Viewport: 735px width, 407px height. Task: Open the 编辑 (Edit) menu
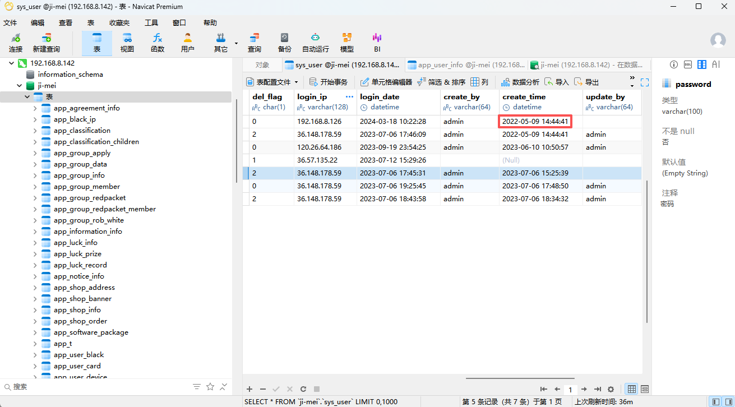point(38,22)
